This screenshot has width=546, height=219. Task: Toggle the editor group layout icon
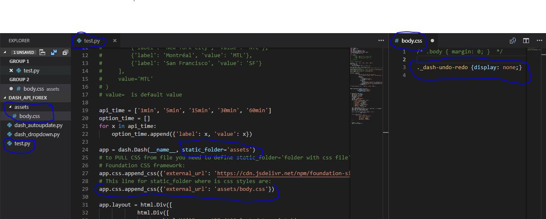[42, 52]
